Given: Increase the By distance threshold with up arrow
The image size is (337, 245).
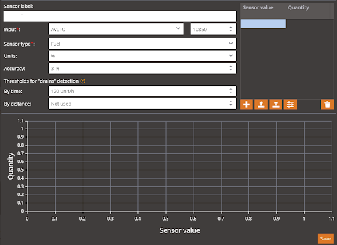Looking at the screenshot, I should (x=231, y=102).
